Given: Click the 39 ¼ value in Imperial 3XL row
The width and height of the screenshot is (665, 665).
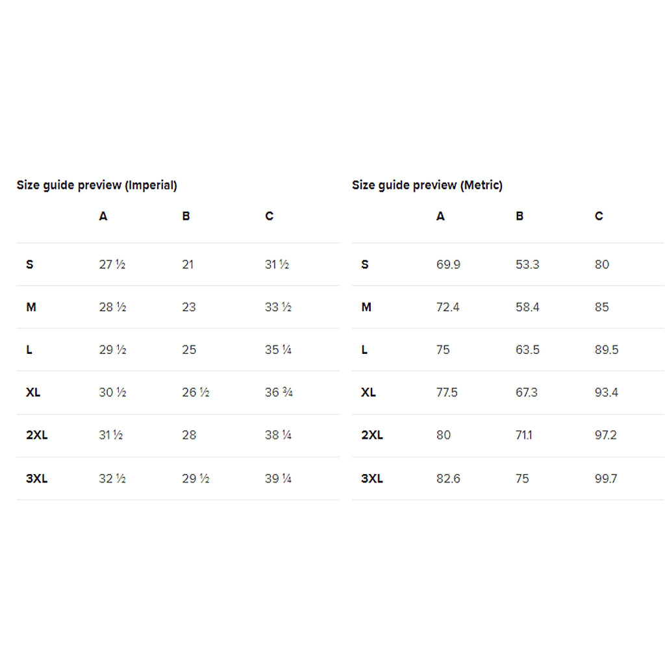Looking at the screenshot, I should (x=278, y=479).
